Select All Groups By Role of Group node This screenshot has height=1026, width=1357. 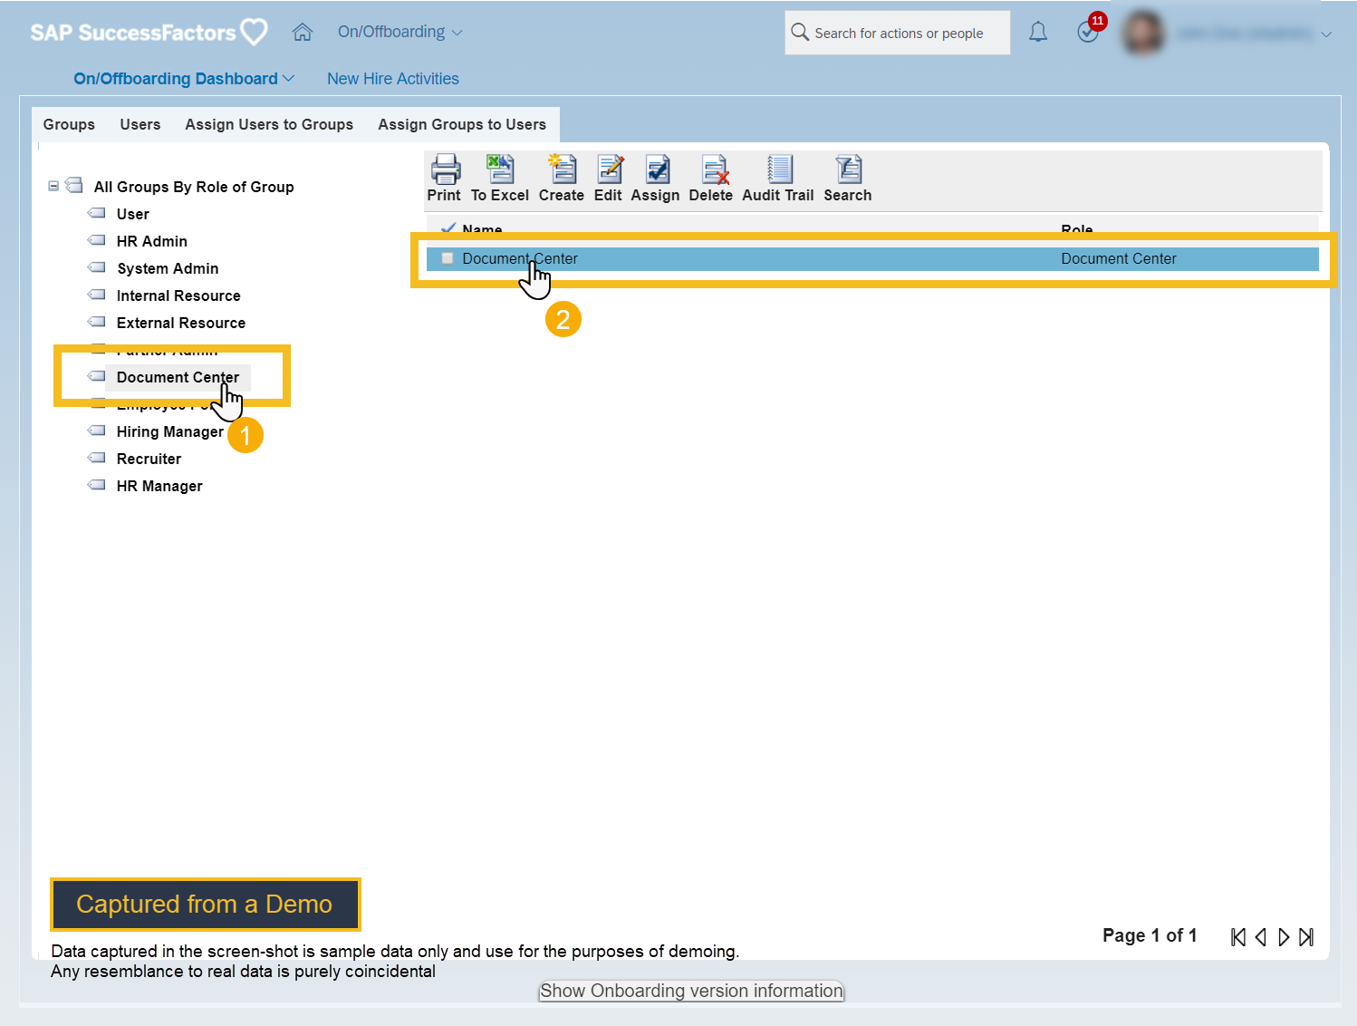194,187
